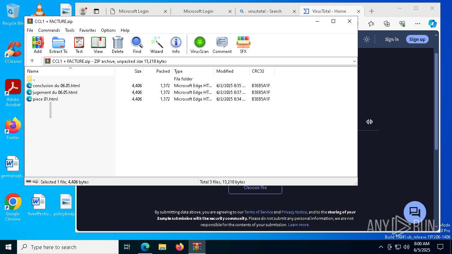Image resolution: width=452 pixels, height=254 pixels.
Task: Start VirusScan on the archive
Action: point(200,45)
